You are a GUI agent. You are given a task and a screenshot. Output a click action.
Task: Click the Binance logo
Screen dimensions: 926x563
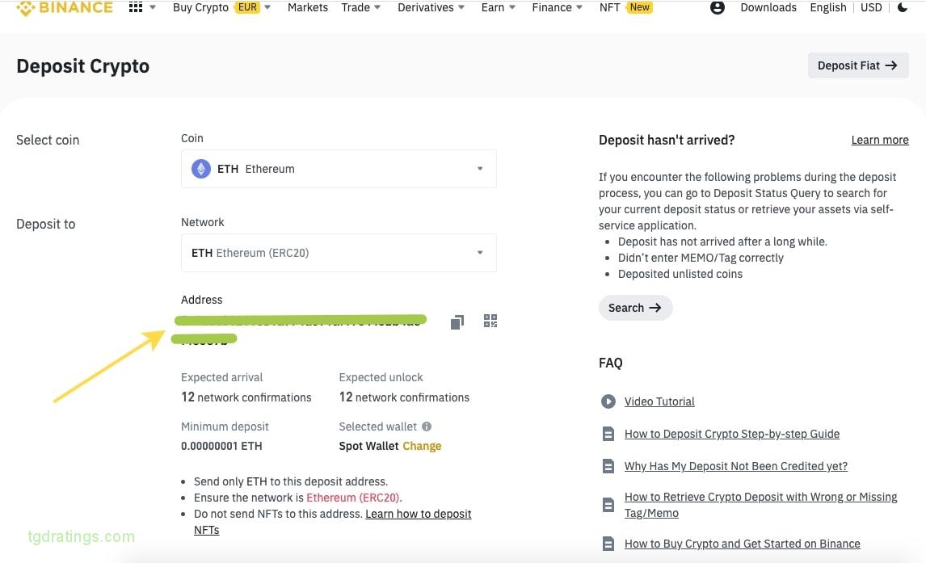pyautogui.click(x=65, y=7)
